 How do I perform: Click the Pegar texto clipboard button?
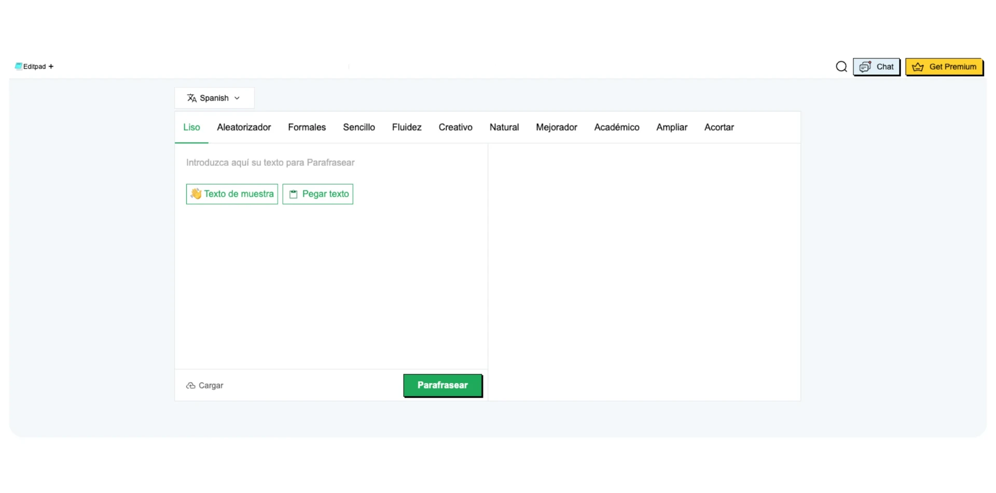[317, 194]
